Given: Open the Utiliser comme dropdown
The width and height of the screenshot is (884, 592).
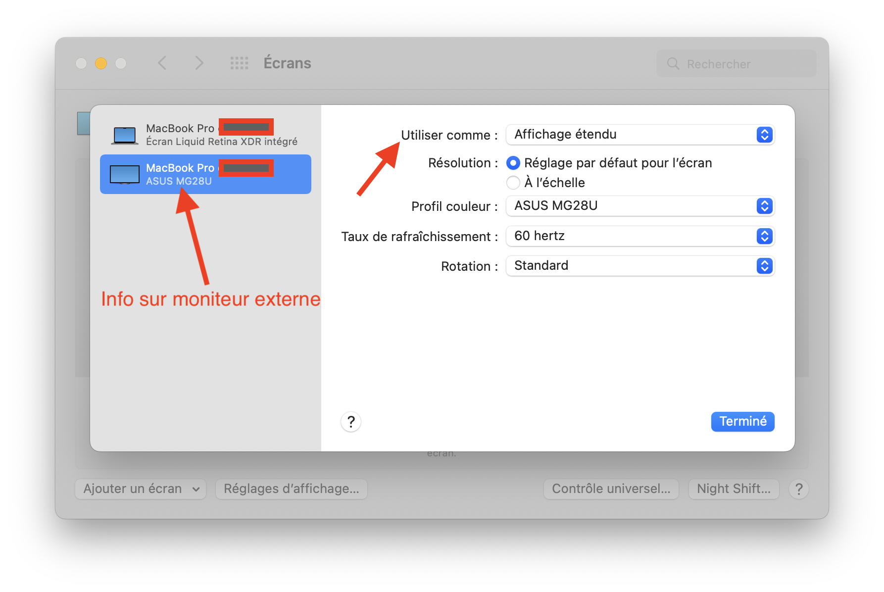Looking at the screenshot, I should [640, 135].
